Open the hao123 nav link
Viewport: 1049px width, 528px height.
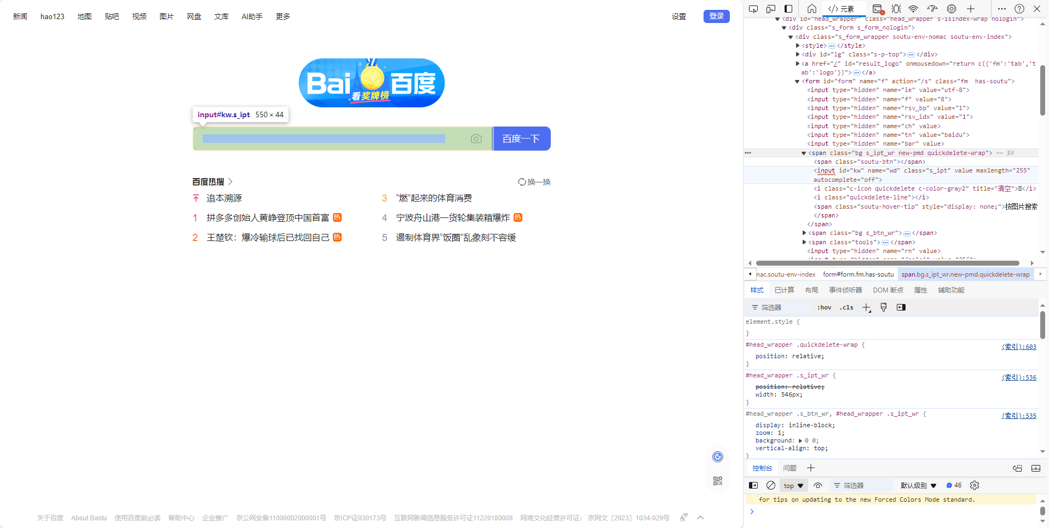click(x=53, y=16)
